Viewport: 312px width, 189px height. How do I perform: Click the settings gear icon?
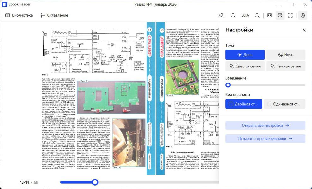coord(303,15)
